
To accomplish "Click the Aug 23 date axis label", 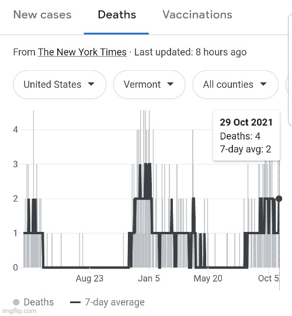I will pyautogui.click(x=89, y=278).
